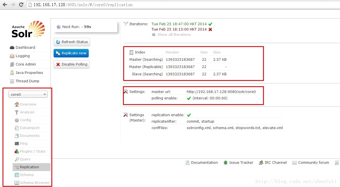Open Java Properties
Screen dimensions: 340x187
29,73
